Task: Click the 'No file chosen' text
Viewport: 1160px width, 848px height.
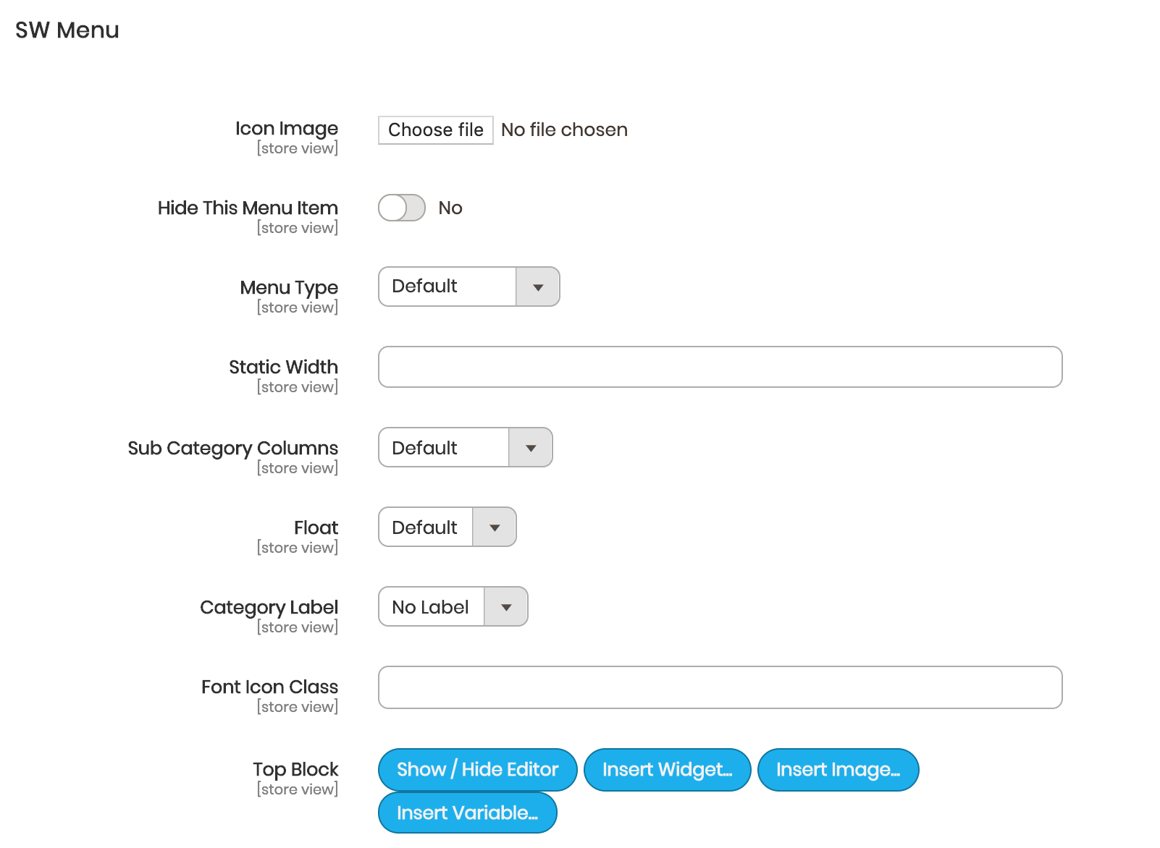Action: pos(565,130)
